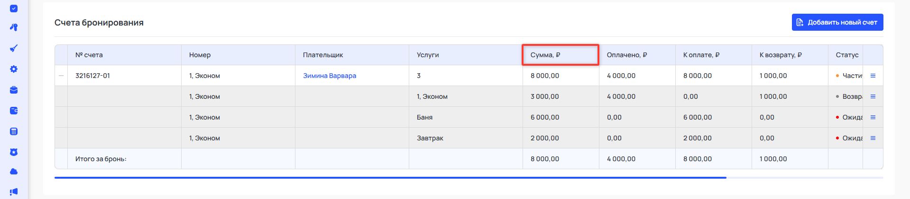Open the wallet icon in sidebar

pyautogui.click(x=14, y=111)
